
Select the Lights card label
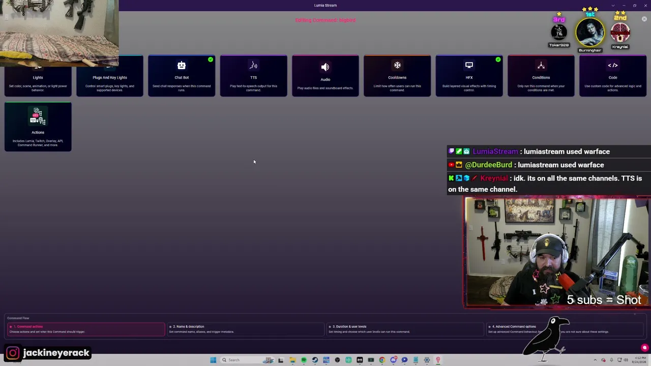pos(38,77)
